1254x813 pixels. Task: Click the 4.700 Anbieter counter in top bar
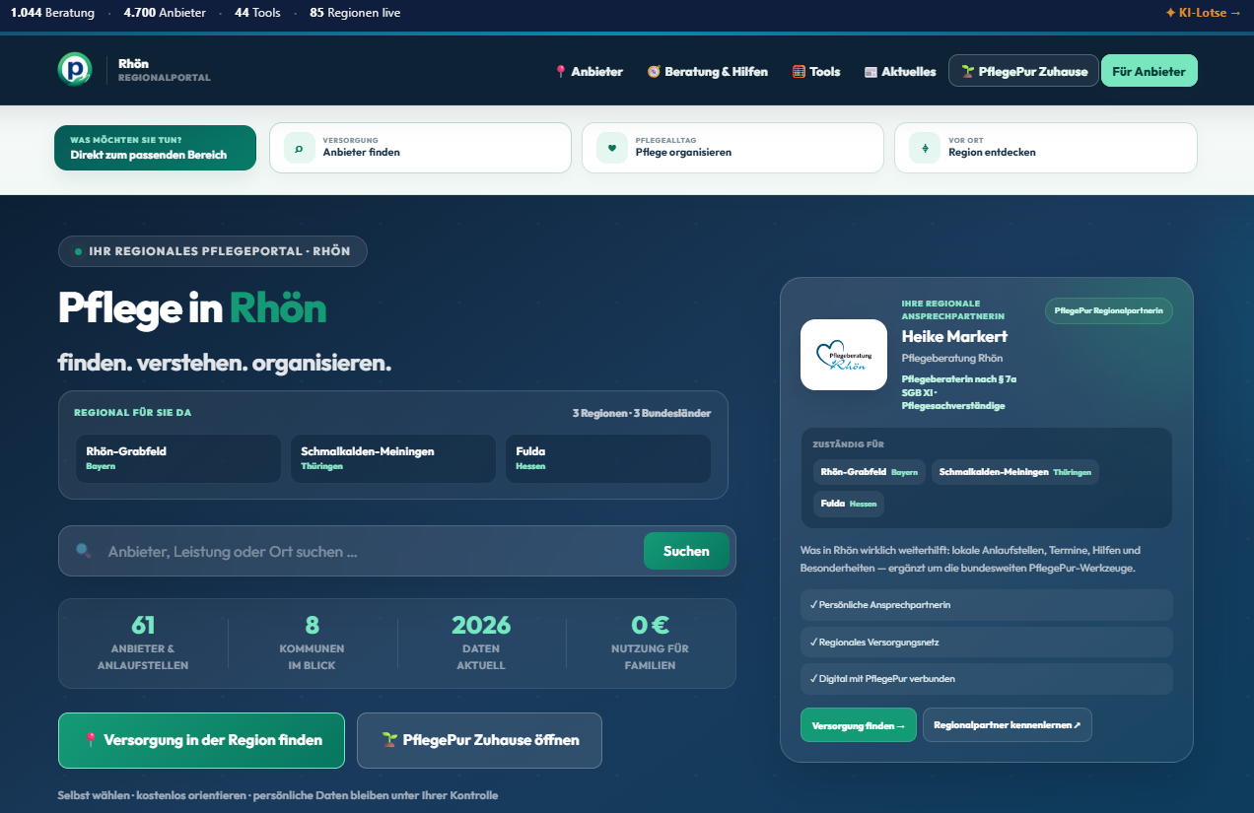click(165, 13)
